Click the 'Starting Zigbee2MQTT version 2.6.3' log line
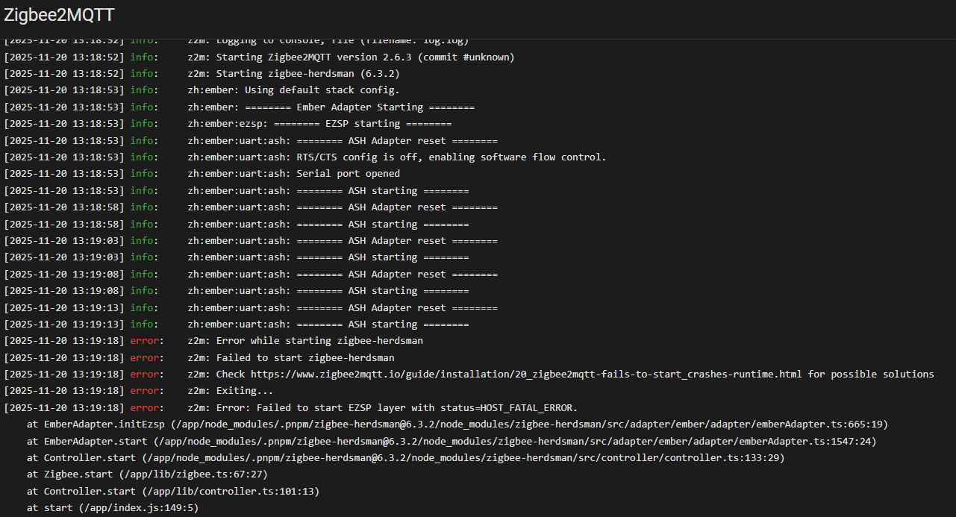 point(365,57)
